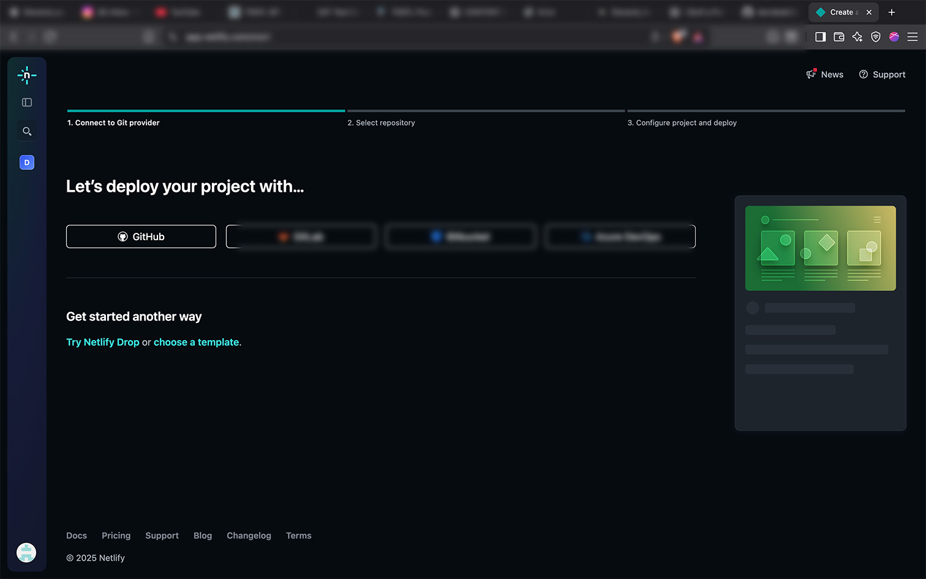Open the Blog footer link
The height and width of the screenshot is (579, 926).
click(203, 535)
